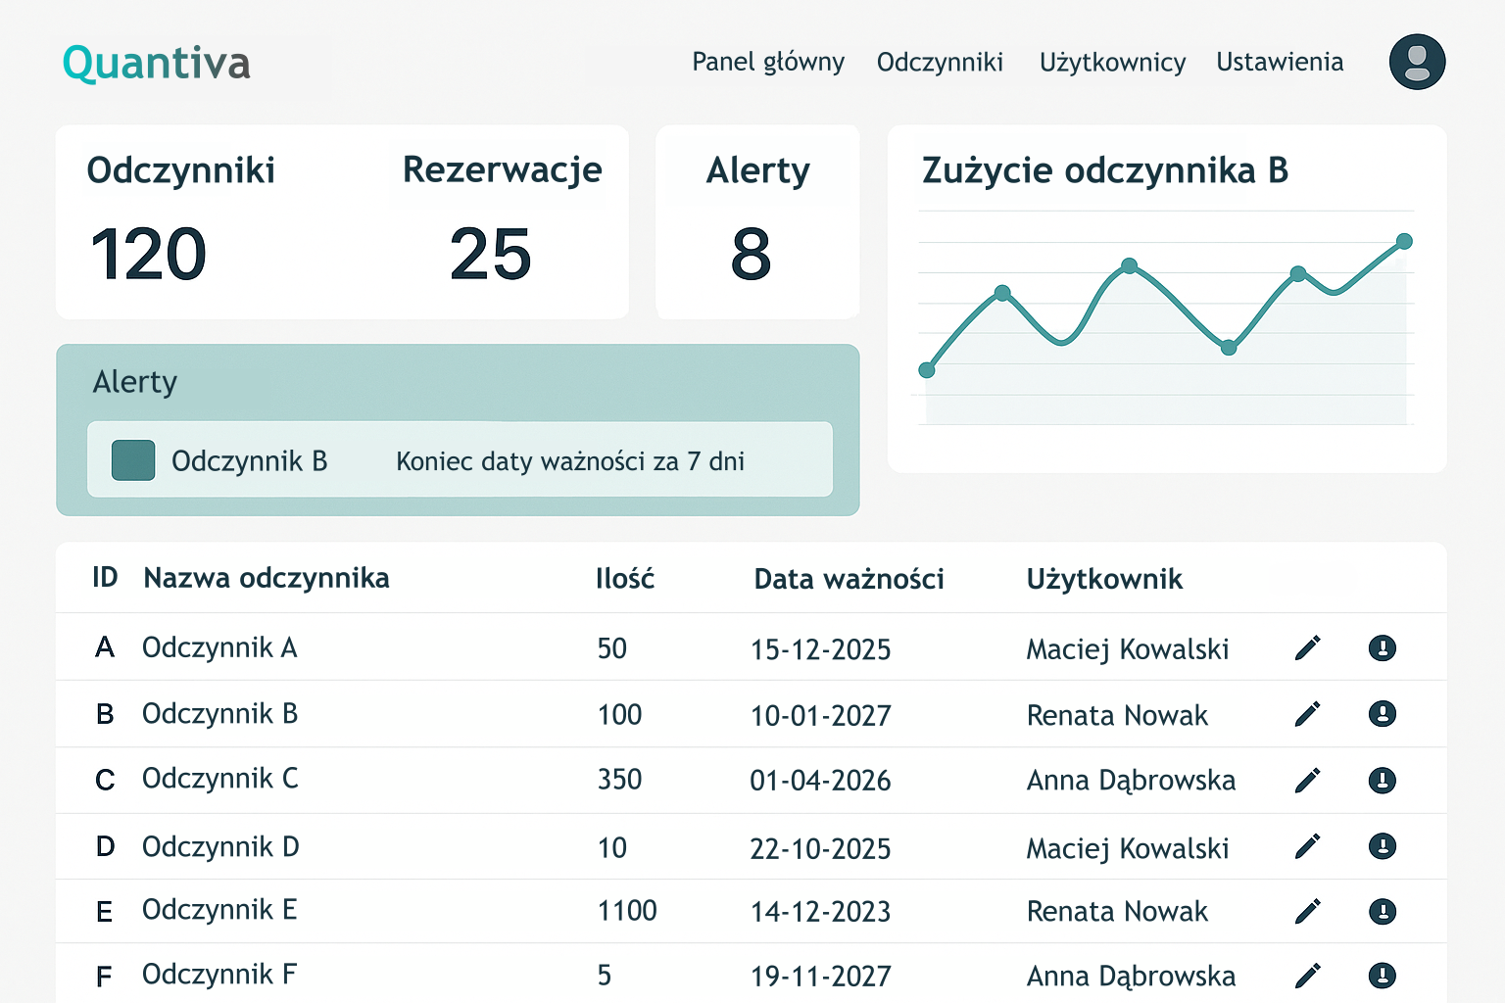Edit the Odczynnik B row
The height and width of the screenshot is (1003, 1505).
[x=1307, y=714]
